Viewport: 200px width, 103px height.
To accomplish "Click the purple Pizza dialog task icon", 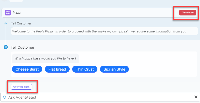I will (x=8, y=12).
